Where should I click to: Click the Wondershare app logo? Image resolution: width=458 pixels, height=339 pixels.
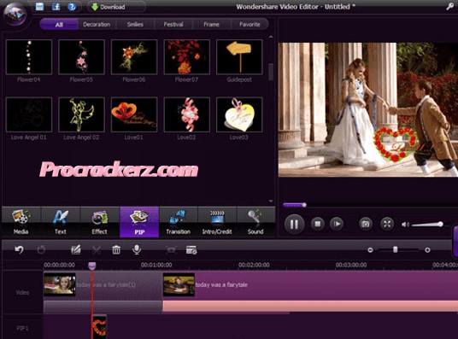click(x=15, y=15)
